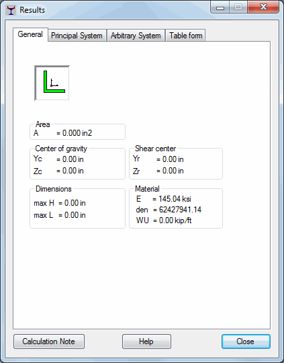The width and height of the screenshot is (284, 363).
Task: Click the Zr shear center value
Action: pyautogui.click(x=173, y=171)
